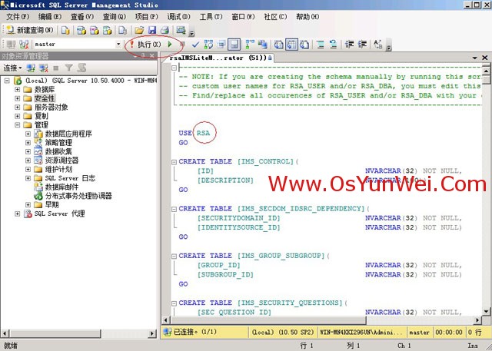492x351 pixels.
Task: Close the query document with X
Action: 485,58
